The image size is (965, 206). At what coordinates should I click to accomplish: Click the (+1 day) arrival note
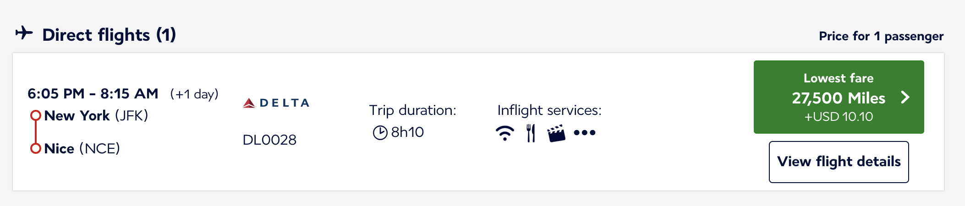(x=194, y=94)
